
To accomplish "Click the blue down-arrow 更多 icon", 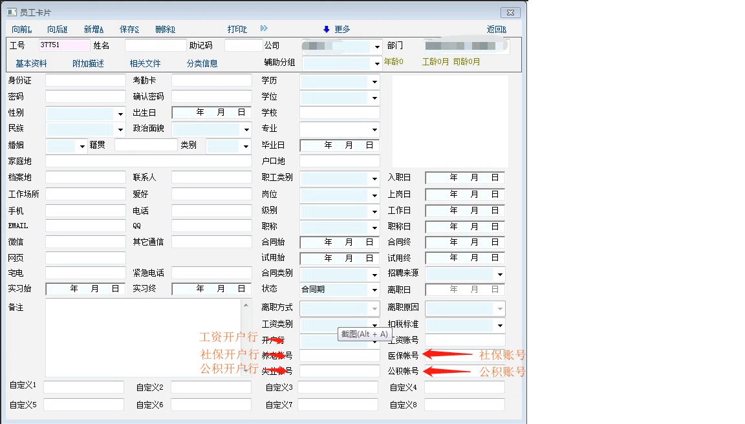I will (326, 29).
